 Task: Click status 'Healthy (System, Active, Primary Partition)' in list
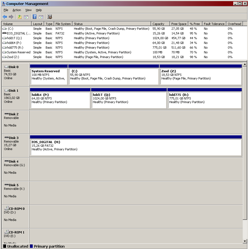pyautogui.click(x=102, y=52)
